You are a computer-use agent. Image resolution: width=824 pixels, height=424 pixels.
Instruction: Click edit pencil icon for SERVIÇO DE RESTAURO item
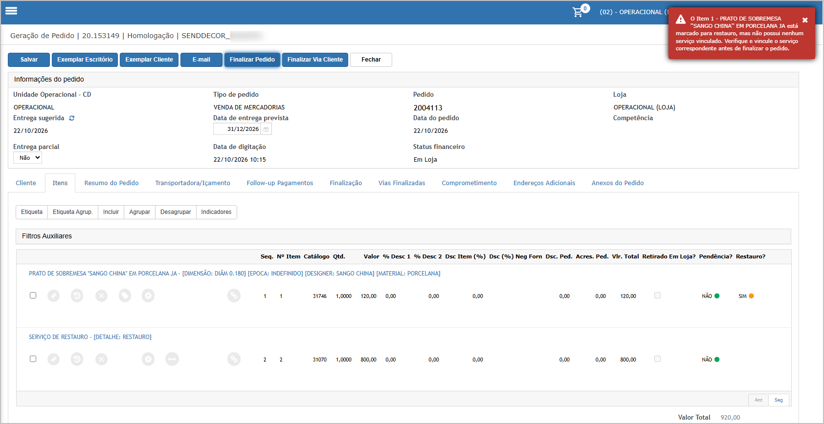[x=53, y=359]
